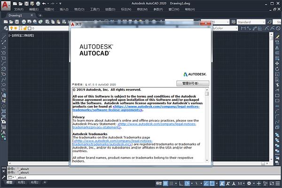Add a new drawing tab with plus

[40, 16]
